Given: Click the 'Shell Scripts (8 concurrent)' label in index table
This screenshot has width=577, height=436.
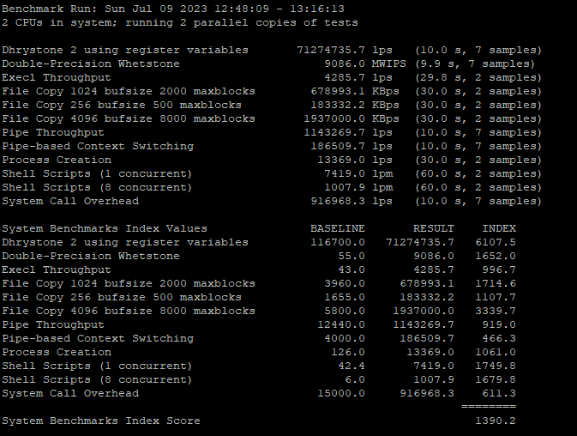Looking at the screenshot, I should (x=97, y=379).
